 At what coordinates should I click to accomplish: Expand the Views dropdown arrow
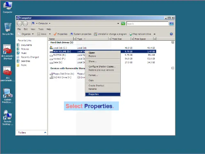pos(48,34)
